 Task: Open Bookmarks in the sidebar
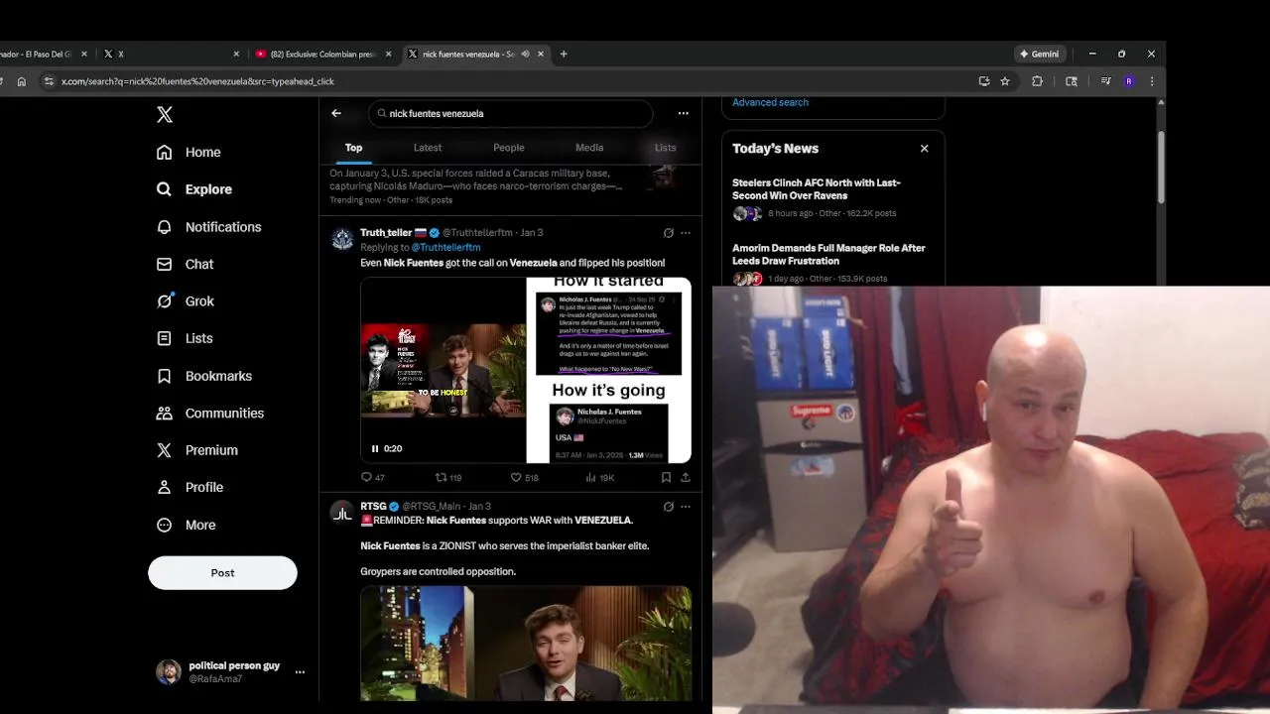tap(204, 376)
